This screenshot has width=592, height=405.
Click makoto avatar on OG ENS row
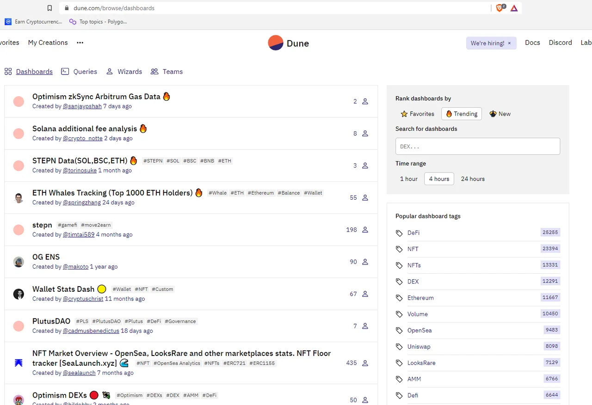[18, 262]
